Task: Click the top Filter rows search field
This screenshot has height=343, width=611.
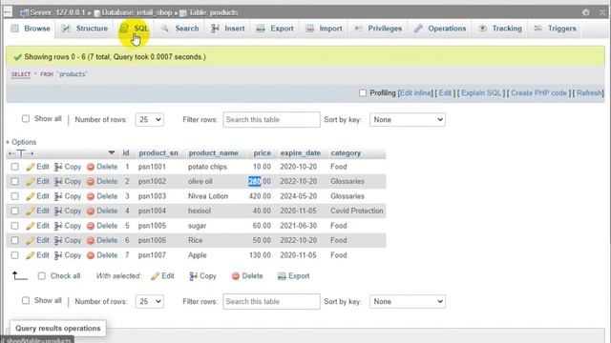Action: (x=271, y=119)
